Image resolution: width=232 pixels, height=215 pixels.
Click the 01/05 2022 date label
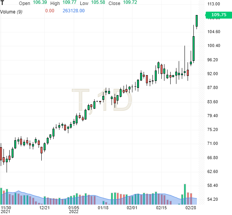pos(74,210)
